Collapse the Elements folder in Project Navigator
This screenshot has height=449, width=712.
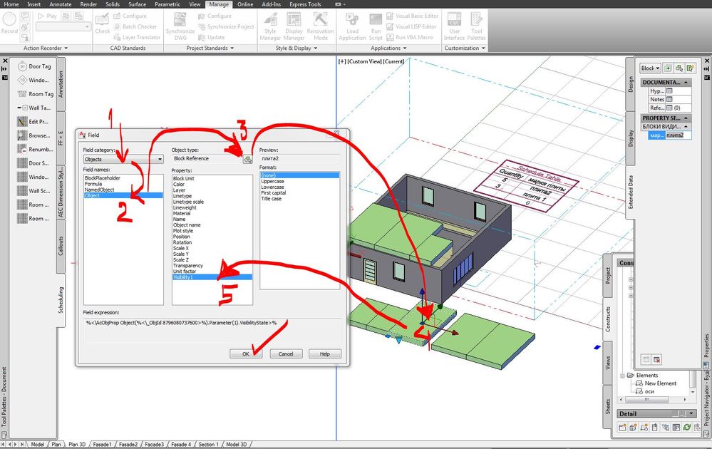pyautogui.click(x=623, y=376)
